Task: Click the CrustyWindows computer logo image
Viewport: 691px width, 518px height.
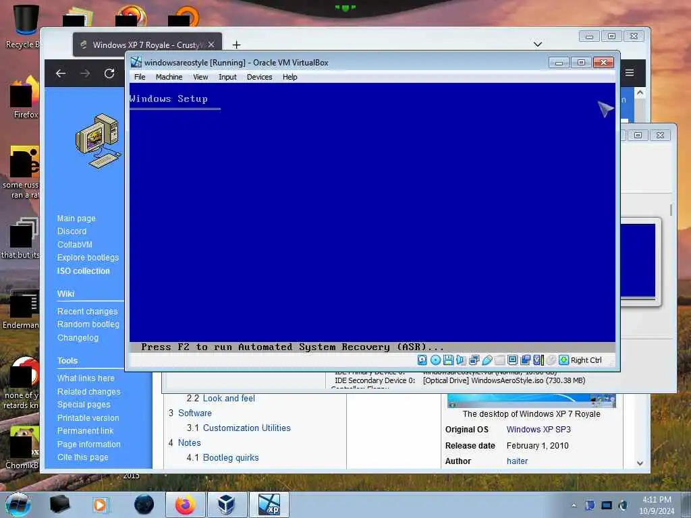Action: 98,140
